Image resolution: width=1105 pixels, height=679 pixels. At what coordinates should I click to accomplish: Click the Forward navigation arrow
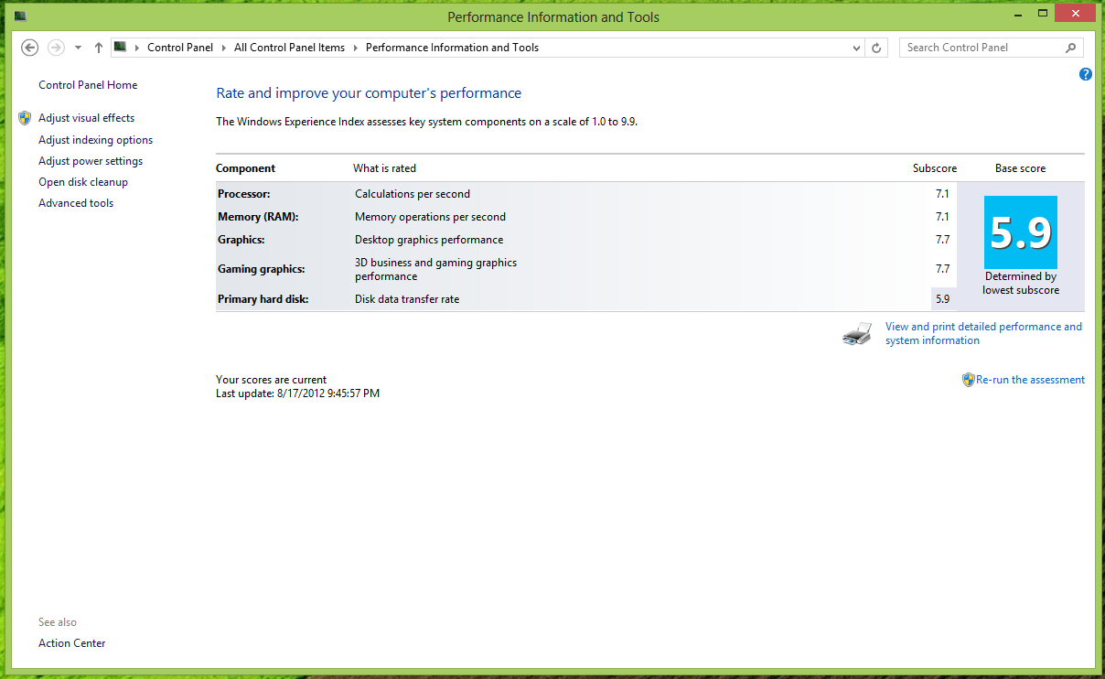pos(56,48)
